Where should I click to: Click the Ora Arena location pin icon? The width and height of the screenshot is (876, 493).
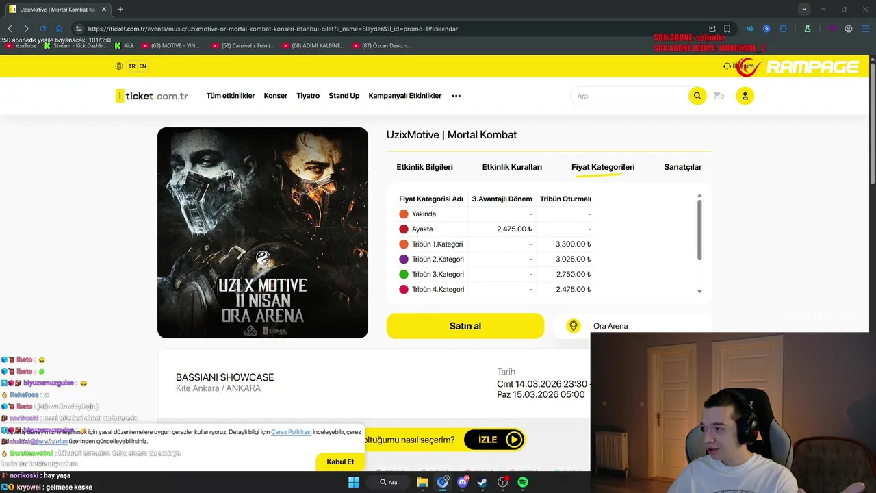click(574, 326)
